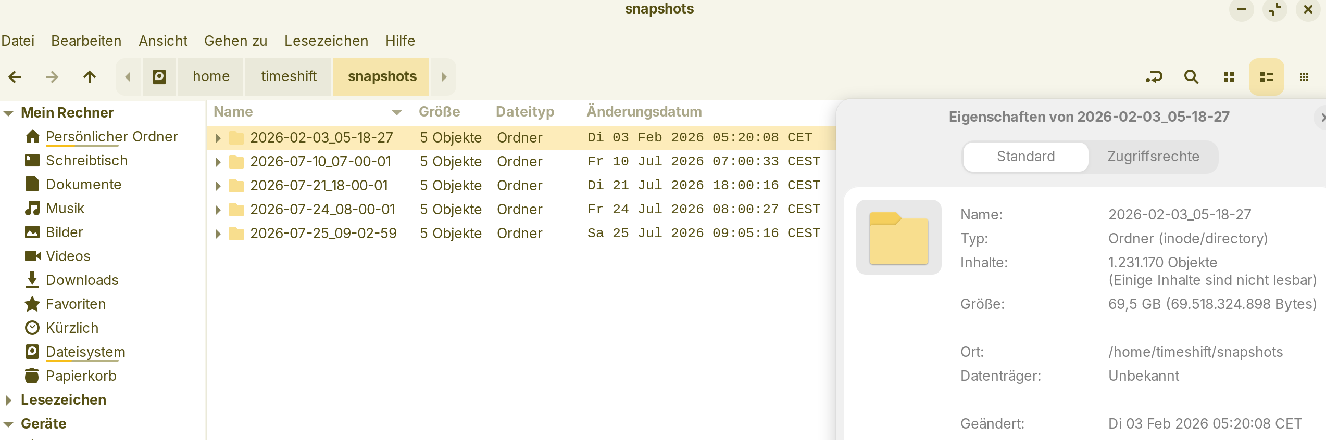Screen dimensions: 1326x440
Task: Restore the snapshots window size
Action: pos(1275,9)
